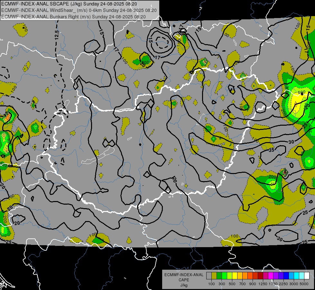Click the legend word CAPE
315x290 pixels.
coord(184,280)
